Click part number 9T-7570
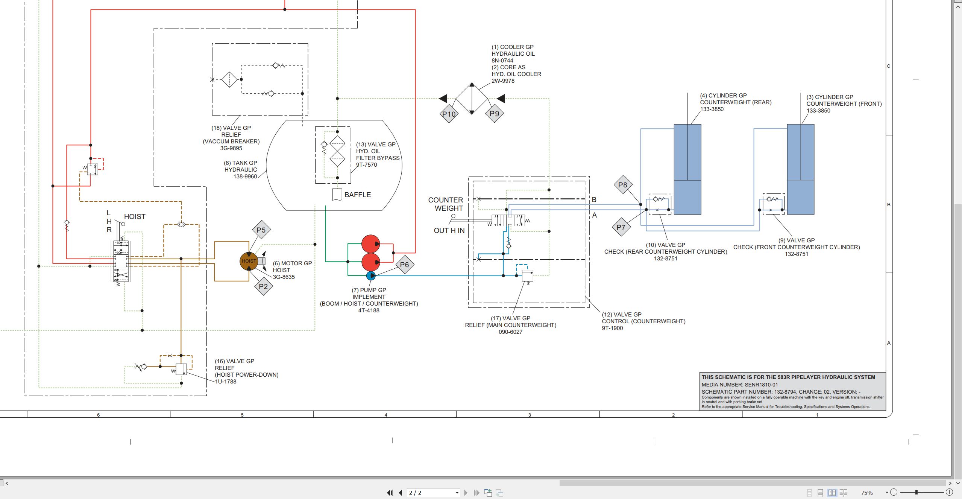 366,165
